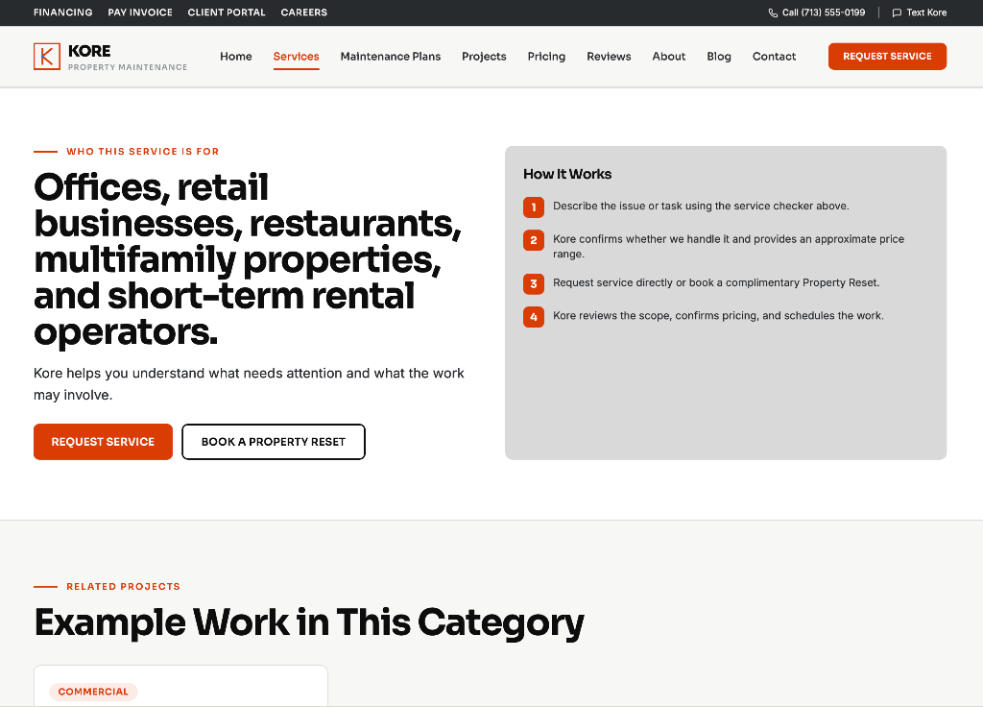Image resolution: width=983 pixels, height=707 pixels.
Task: Click the 'Related Projects' label
Action: coord(124,587)
